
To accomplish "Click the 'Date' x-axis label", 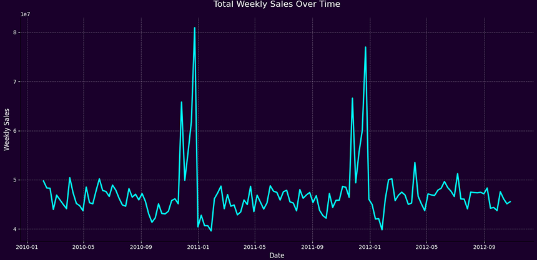I will point(277,255).
